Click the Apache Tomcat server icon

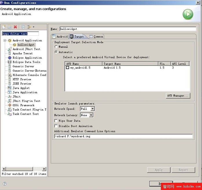[10, 53]
